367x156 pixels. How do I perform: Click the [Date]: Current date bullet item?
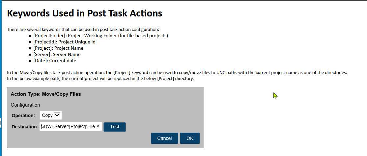pyautogui.click(x=55, y=61)
